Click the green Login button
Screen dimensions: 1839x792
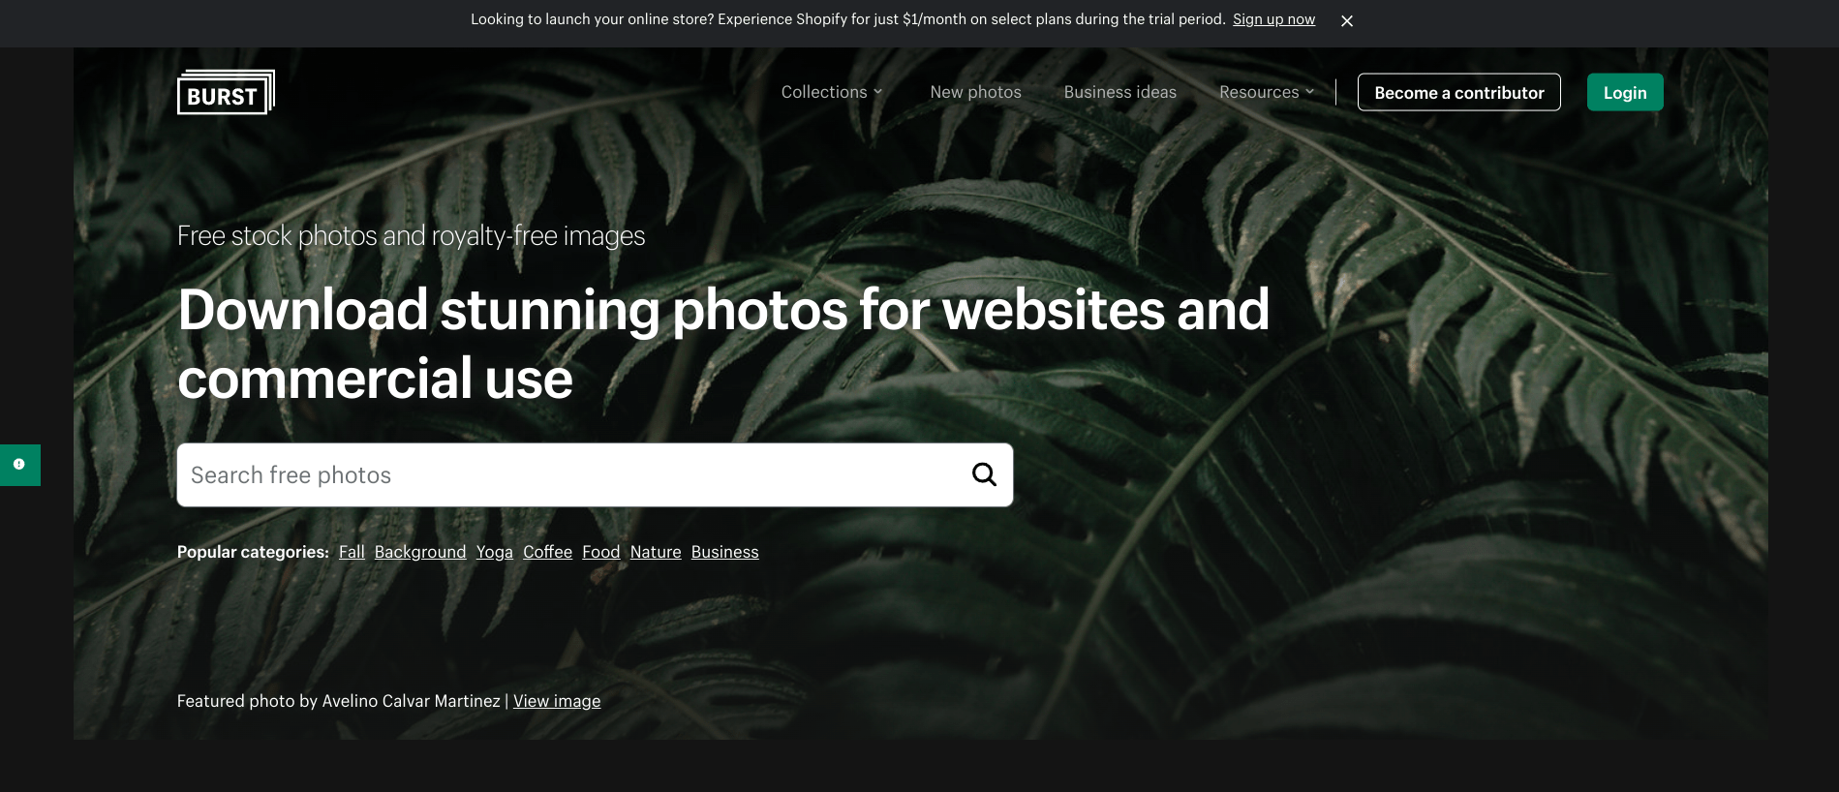[x=1624, y=93]
